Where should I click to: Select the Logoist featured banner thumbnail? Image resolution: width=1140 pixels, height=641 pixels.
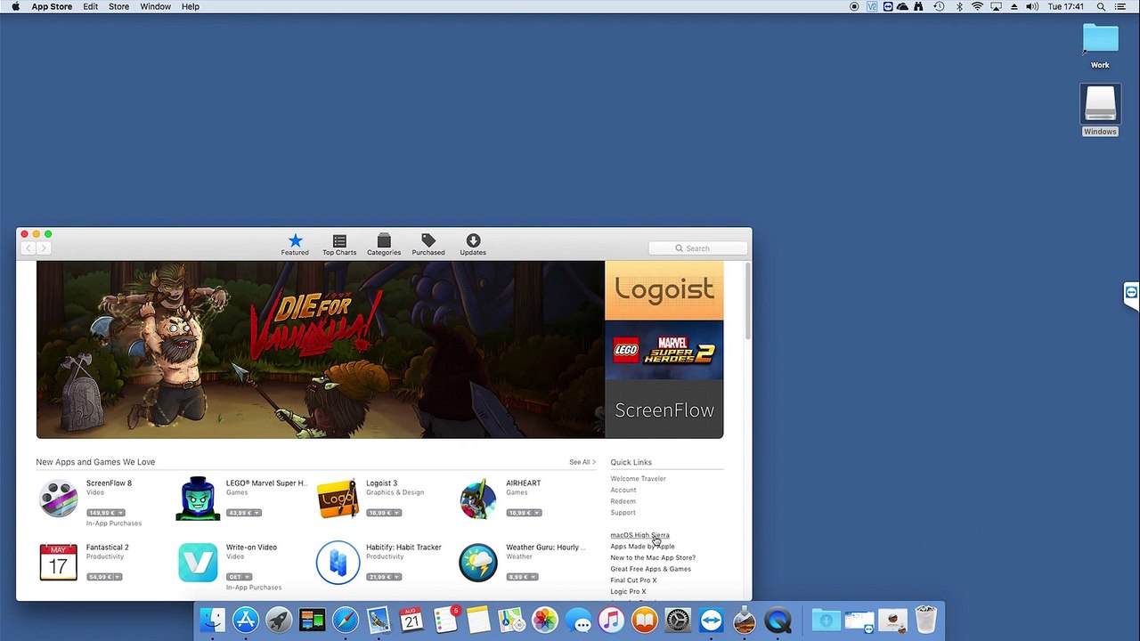664,290
